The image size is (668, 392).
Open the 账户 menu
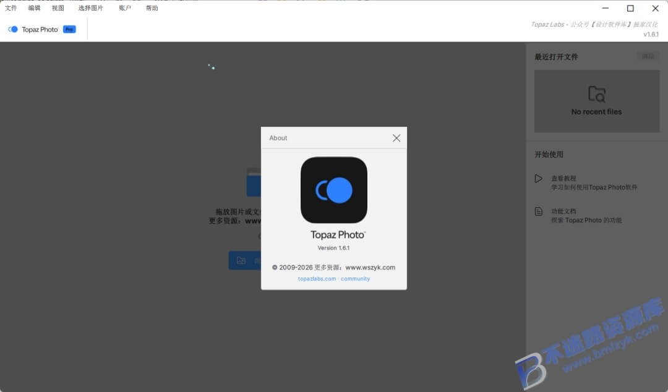coord(125,8)
